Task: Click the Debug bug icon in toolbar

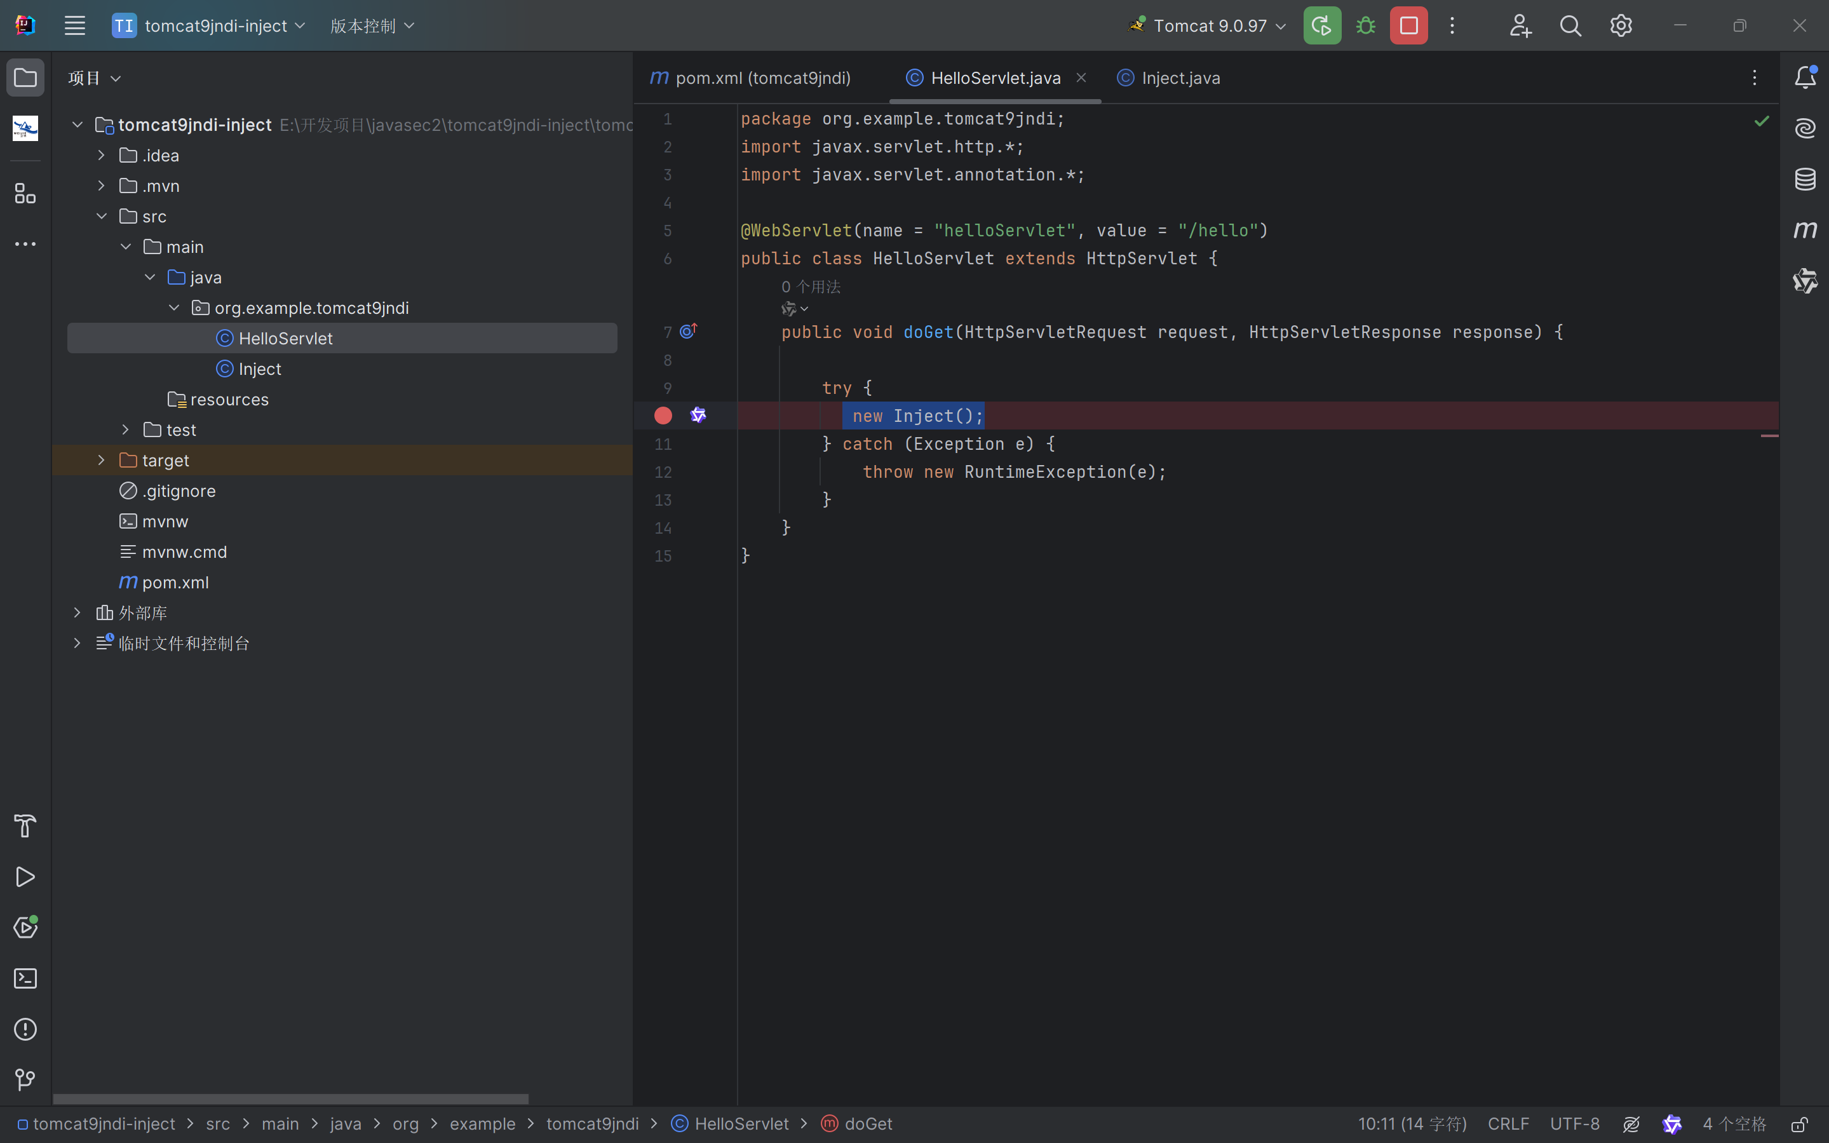Action: click(x=1366, y=25)
